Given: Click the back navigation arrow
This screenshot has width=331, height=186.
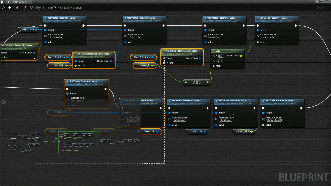Looking at the screenshot, I should [x=10, y=7].
